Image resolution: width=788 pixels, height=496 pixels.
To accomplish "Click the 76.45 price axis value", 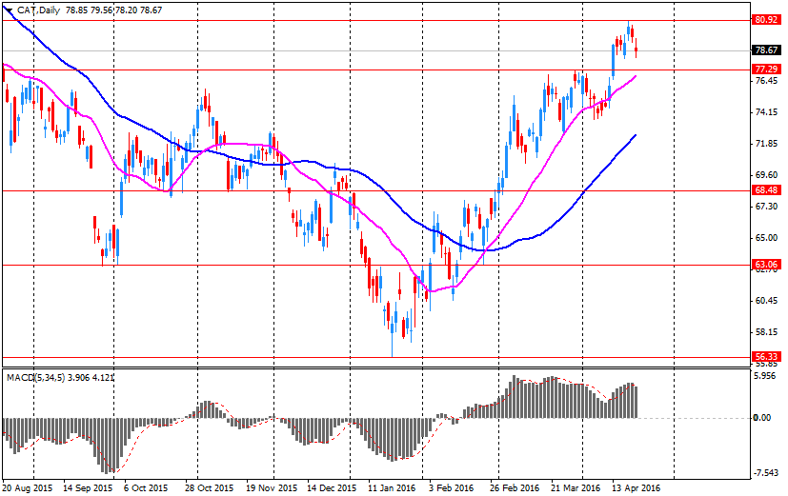I will (766, 81).
